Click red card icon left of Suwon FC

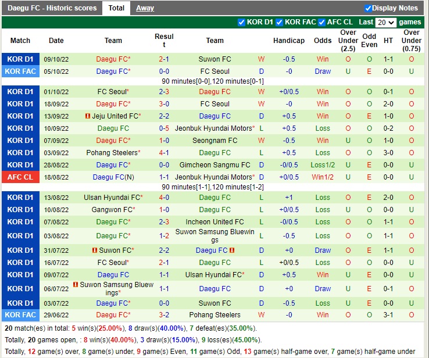click(94, 250)
